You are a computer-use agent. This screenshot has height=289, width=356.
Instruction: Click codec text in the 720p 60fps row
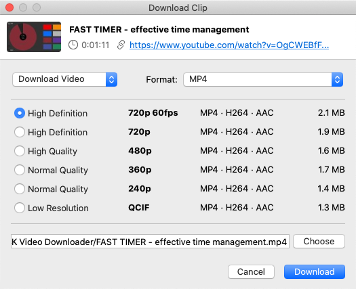pos(237,113)
